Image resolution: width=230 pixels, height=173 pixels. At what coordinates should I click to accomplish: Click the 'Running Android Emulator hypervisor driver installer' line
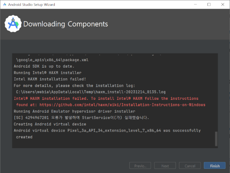(75, 111)
